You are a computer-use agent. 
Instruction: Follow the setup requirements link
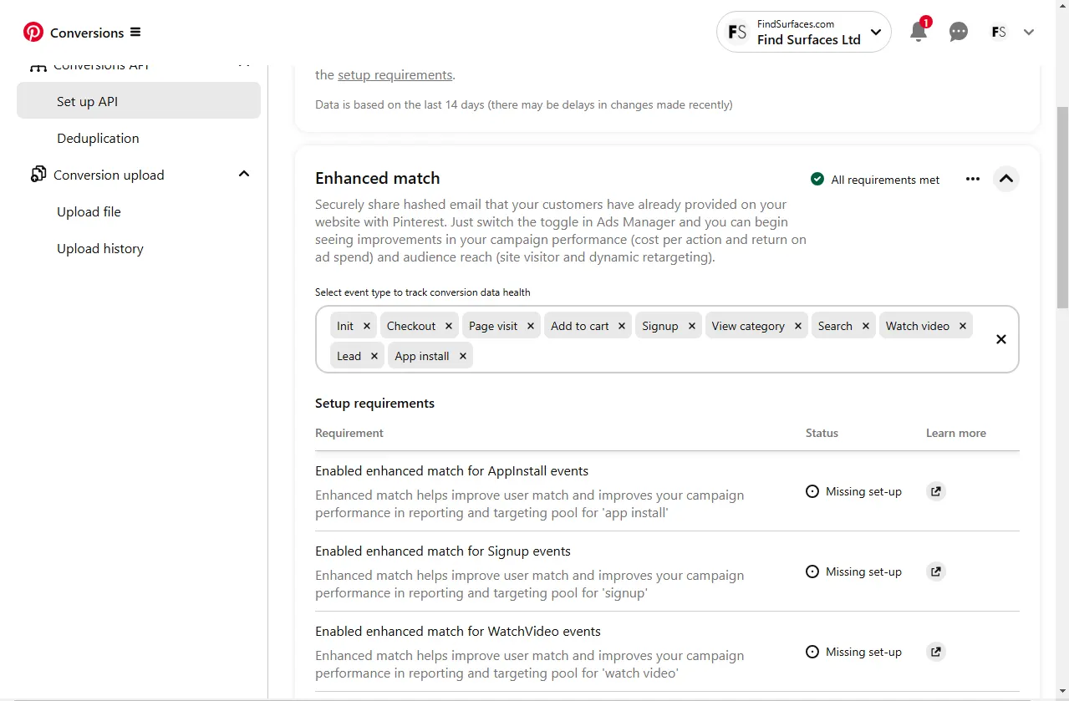[x=395, y=74]
